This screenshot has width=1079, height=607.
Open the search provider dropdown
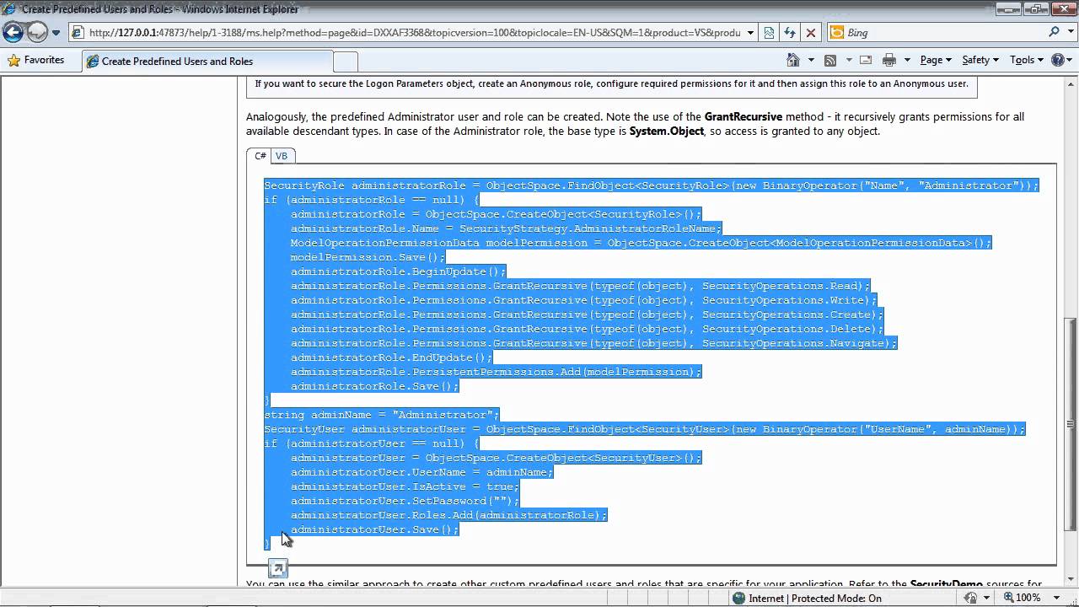click(1071, 33)
